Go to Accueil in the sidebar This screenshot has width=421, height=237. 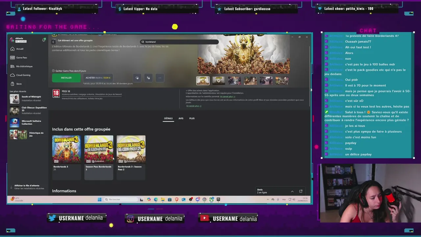[x=20, y=49]
